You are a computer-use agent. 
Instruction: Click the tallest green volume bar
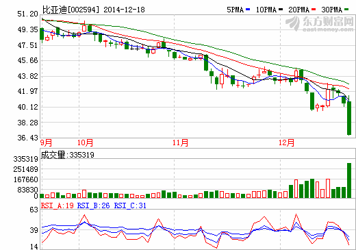coord(349,180)
